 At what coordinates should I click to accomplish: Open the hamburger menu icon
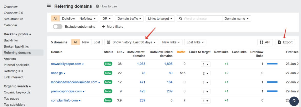[49, 6]
